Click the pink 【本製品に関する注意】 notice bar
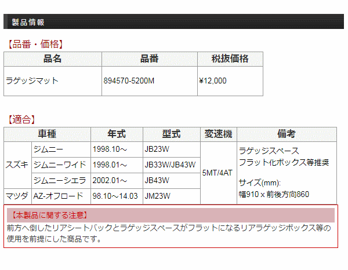Screen dimensions: 348x270 click(x=170, y=216)
